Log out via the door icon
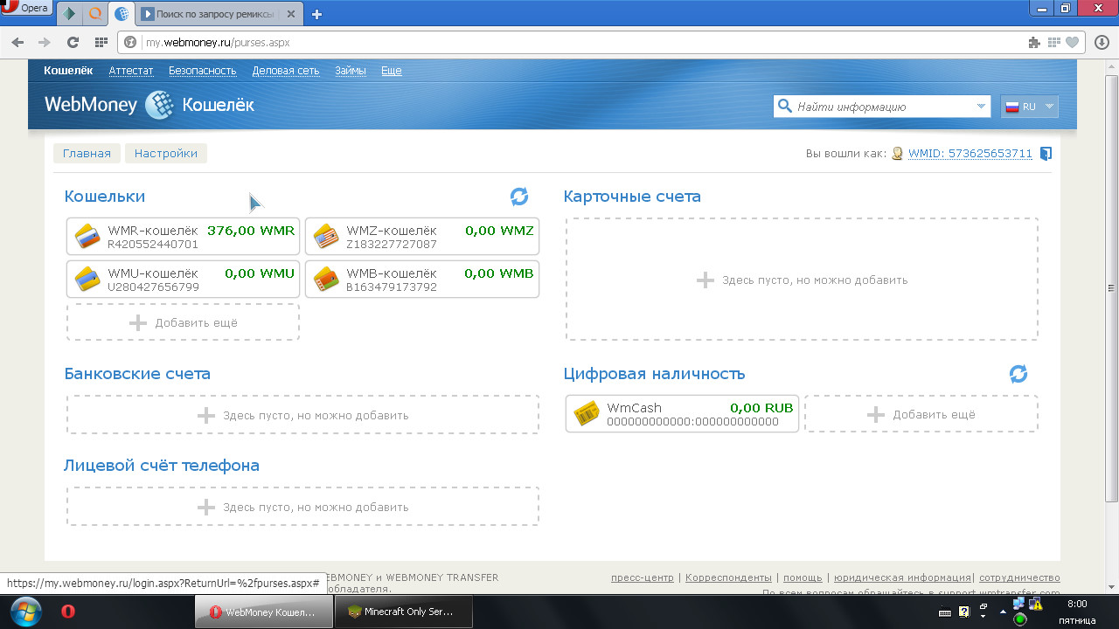Viewport: 1119px width, 629px height. coord(1046,154)
